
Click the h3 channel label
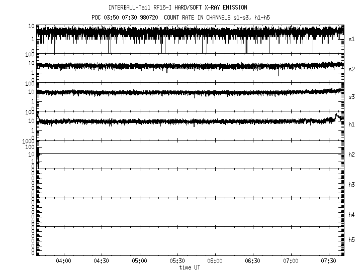pyautogui.click(x=352, y=185)
